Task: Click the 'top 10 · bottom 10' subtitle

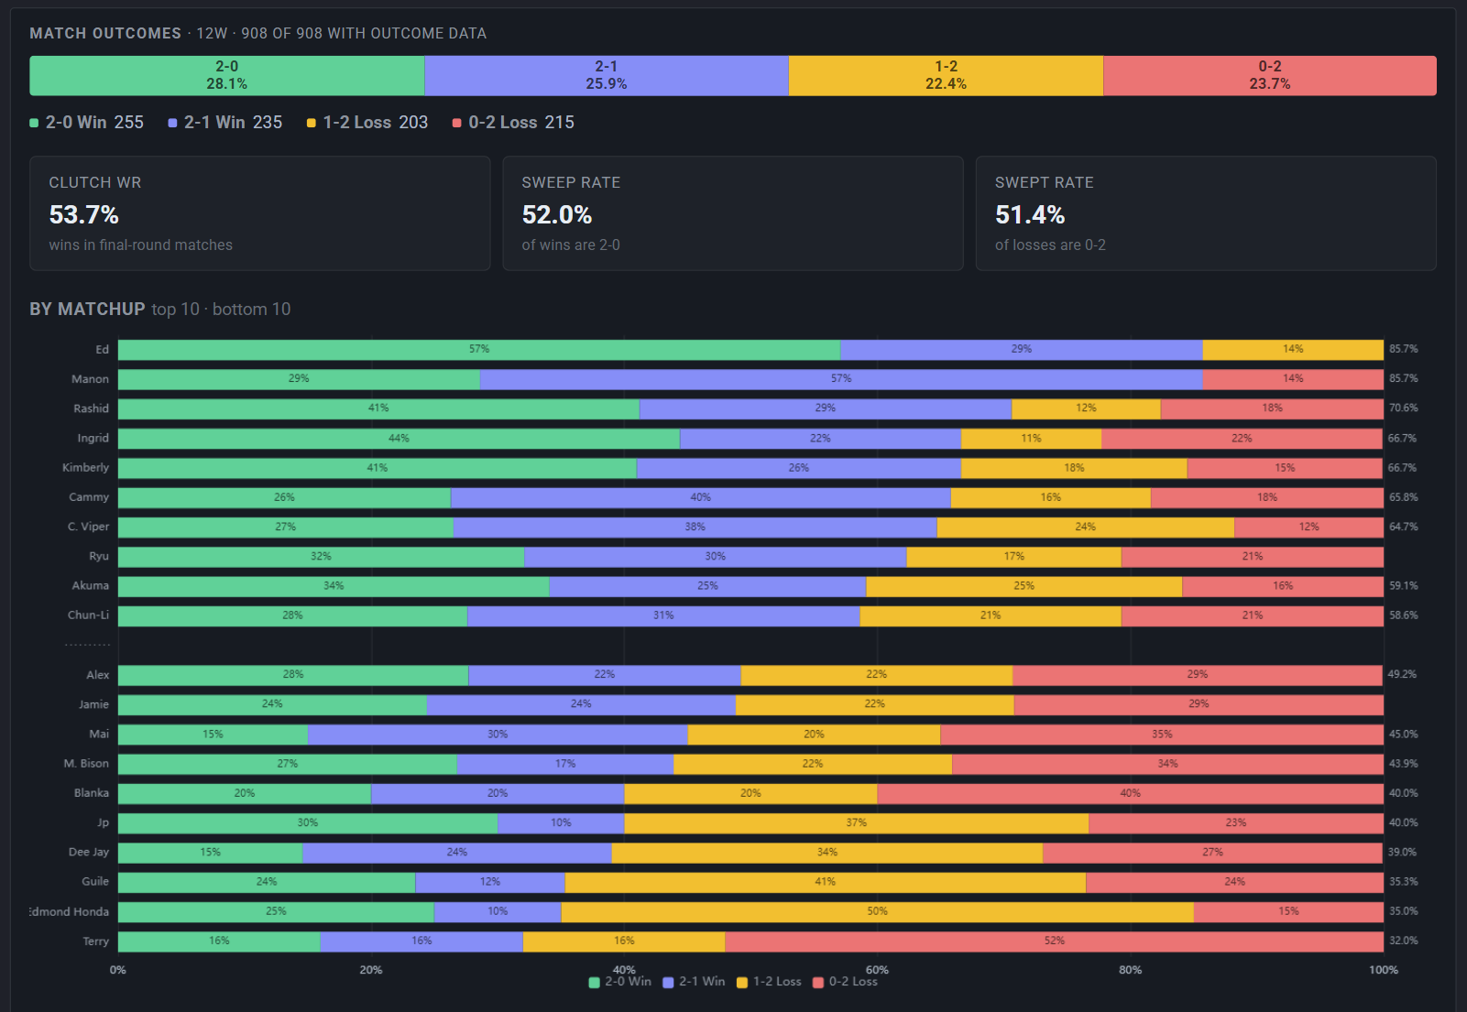Action: point(221,310)
